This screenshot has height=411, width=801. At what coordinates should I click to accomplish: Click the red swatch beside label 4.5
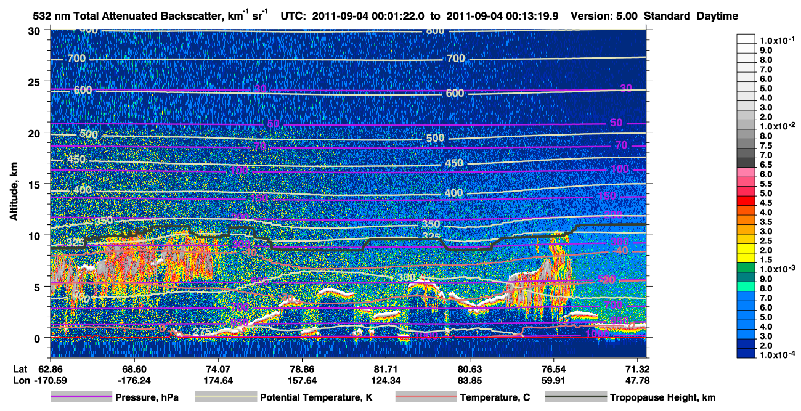746,201
